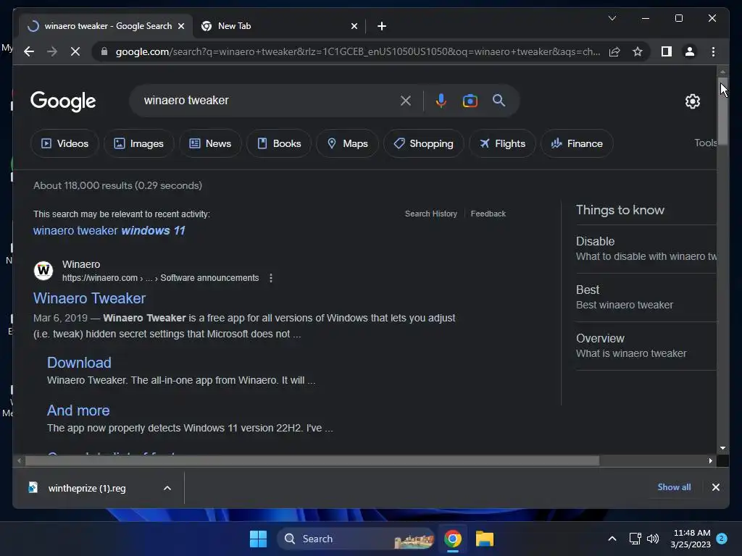Click the Google logo
Screen dimensions: 742x556
click(x=63, y=101)
